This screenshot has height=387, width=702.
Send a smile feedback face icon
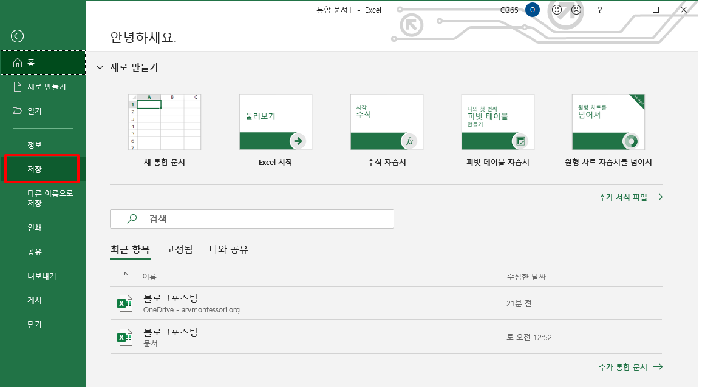pos(556,10)
